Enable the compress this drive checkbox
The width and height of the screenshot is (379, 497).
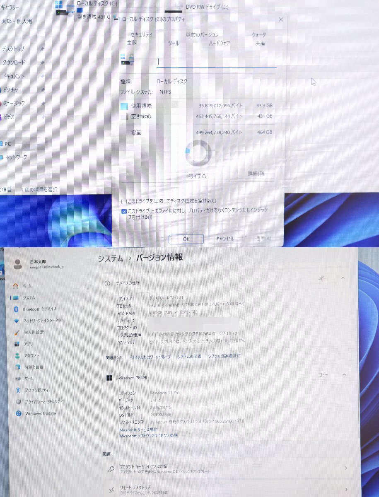coord(124,201)
